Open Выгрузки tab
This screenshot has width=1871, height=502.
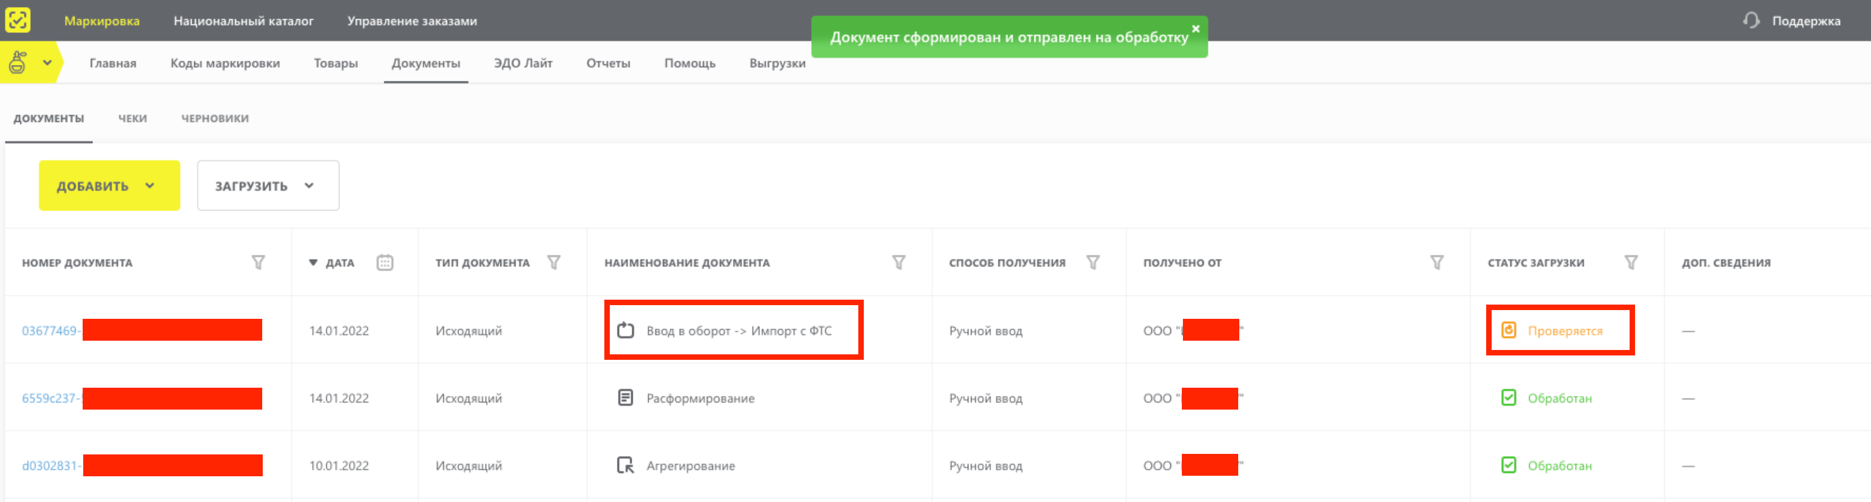pos(777,63)
